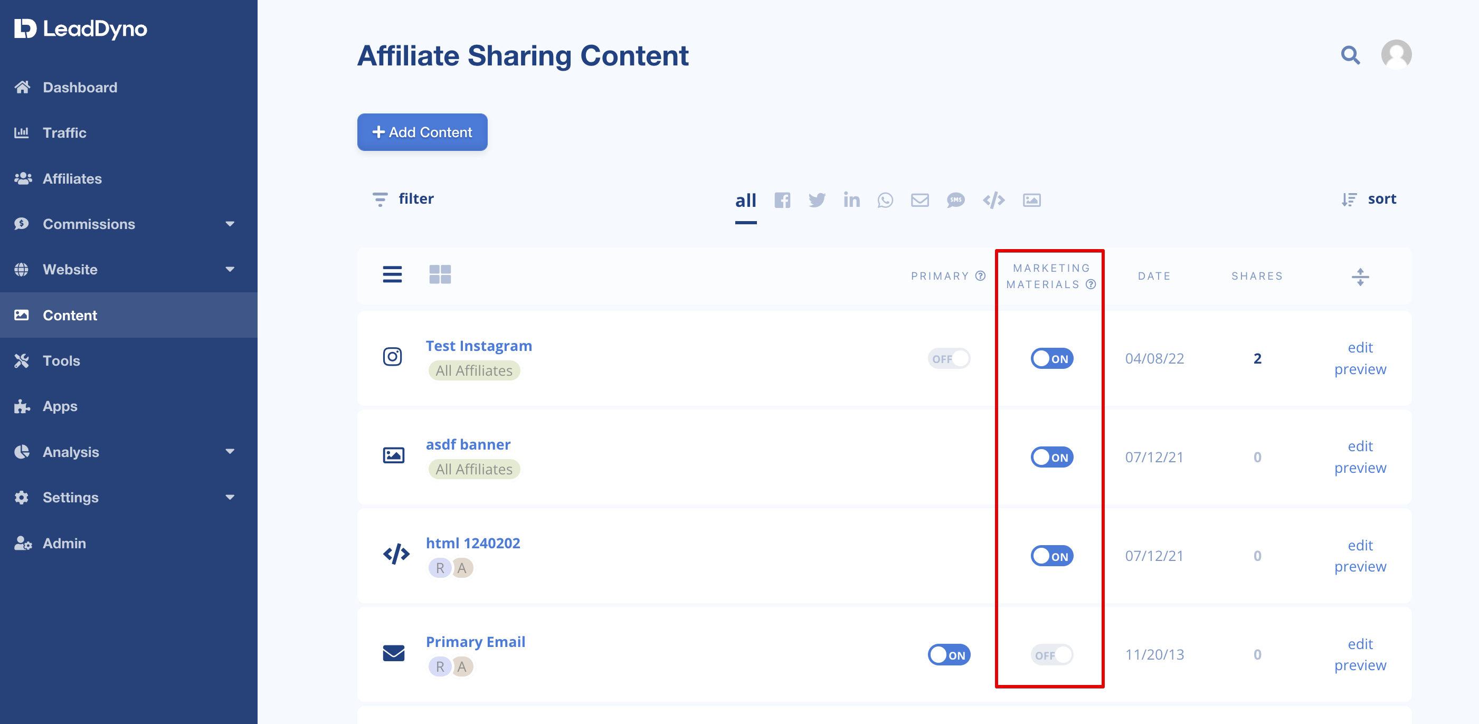Filter content by SMS bubble icon
The image size is (1479, 724).
(955, 200)
